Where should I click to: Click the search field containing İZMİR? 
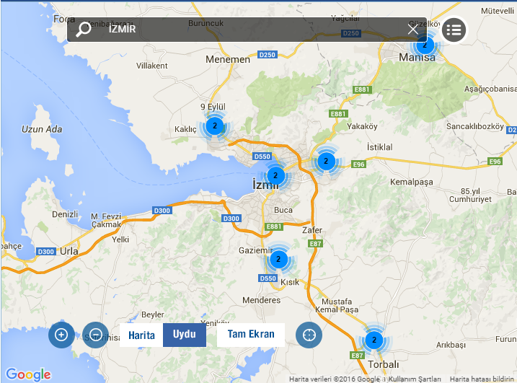[x=247, y=30]
